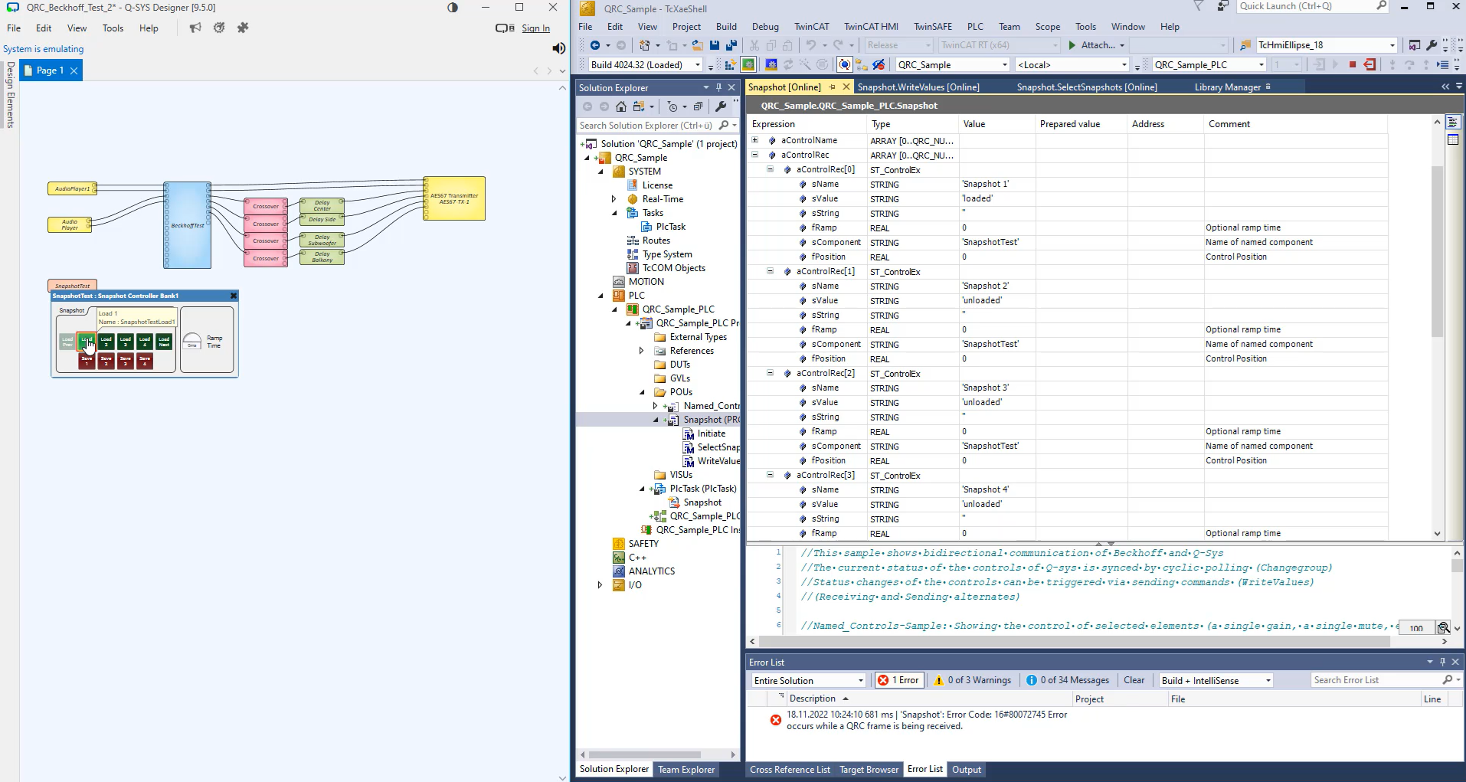The height and width of the screenshot is (782, 1466).
Task: Click the Undo icon in TcXaeShell toolbar
Action: (x=811, y=45)
